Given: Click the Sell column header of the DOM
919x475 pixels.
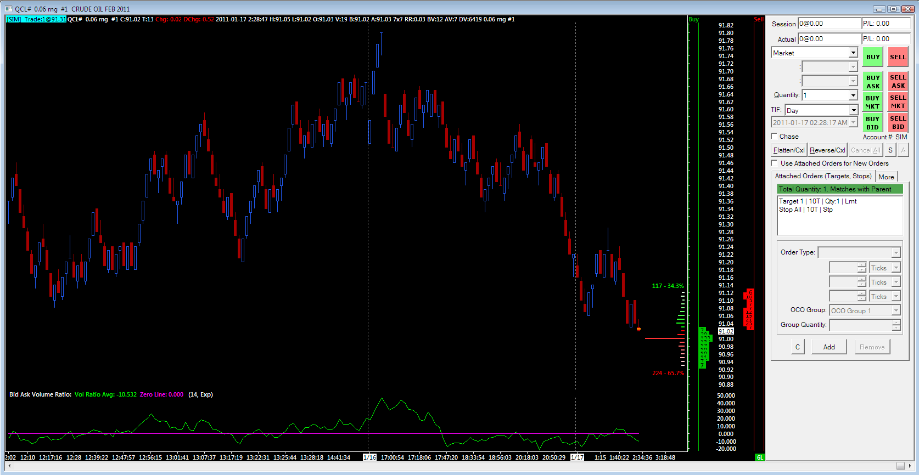Looking at the screenshot, I should coord(759,19).
